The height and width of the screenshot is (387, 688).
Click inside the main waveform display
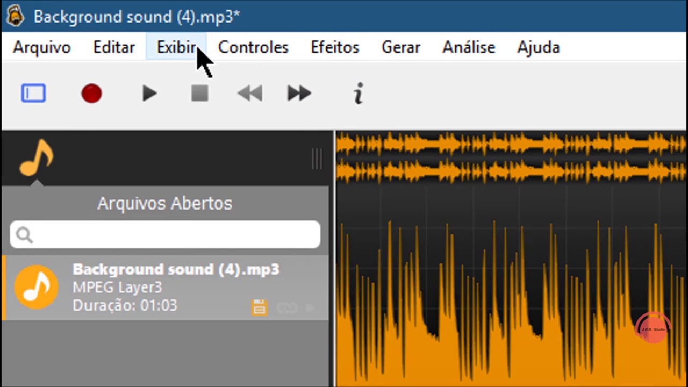coord(511,287)
